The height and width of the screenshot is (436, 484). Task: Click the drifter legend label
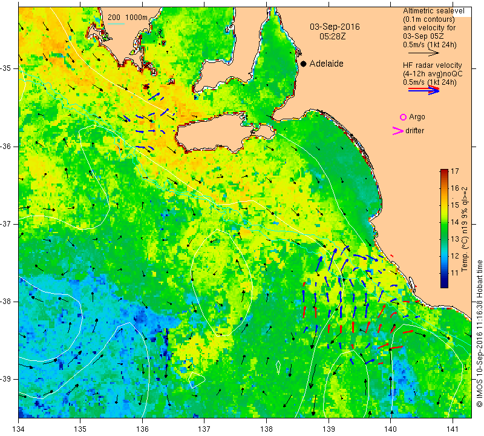pos(414,131)
